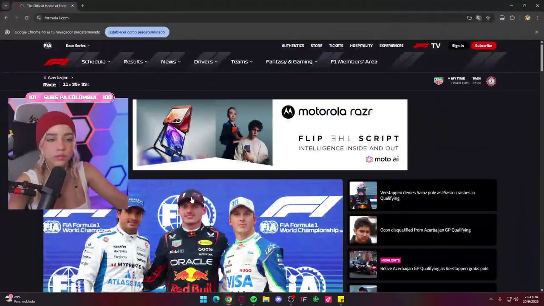Click the Sign In button
This screenshot has height=306, width=544.
[x=458, y=45]
